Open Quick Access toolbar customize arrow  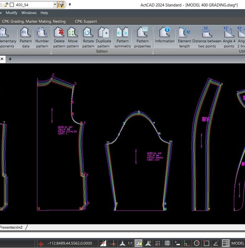[x=70, y=5]
